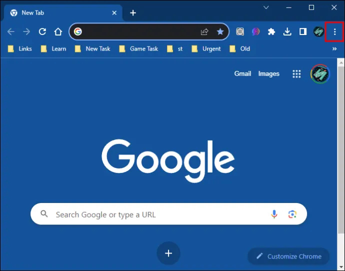Open the Extensions puzzle piece menu
The height and width of the screenshot is (271, 345).
pyautogui.click(x=271, y=31)
